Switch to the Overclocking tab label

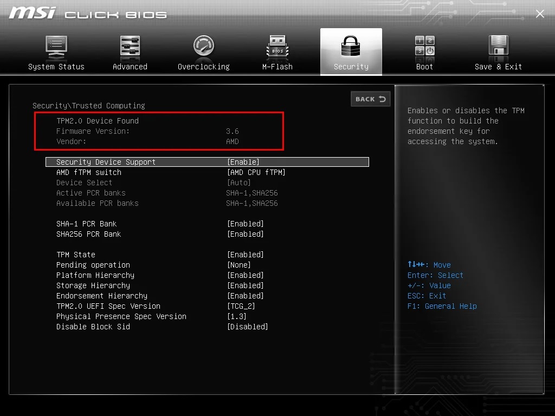click(204, 67)
